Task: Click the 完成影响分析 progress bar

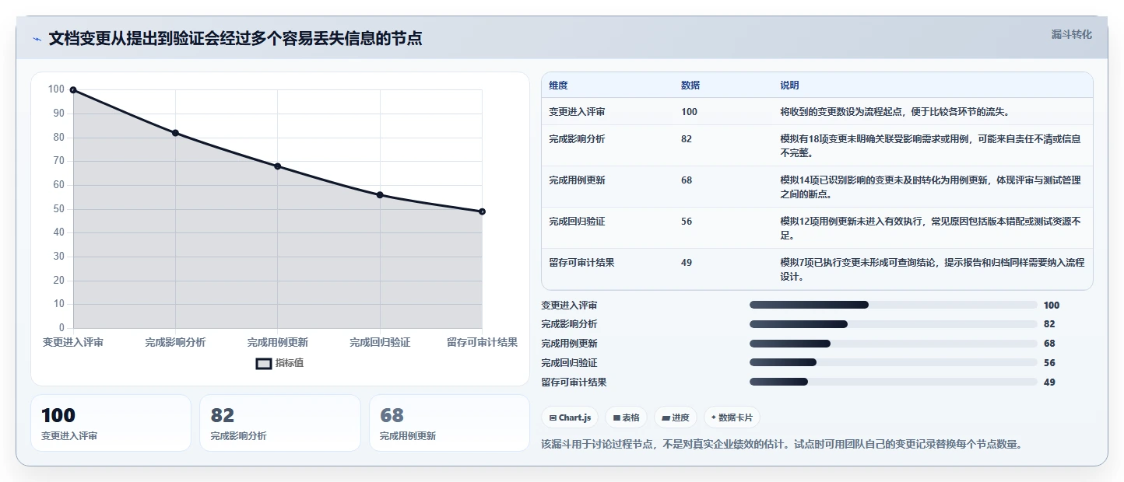Action: point(893,324)
